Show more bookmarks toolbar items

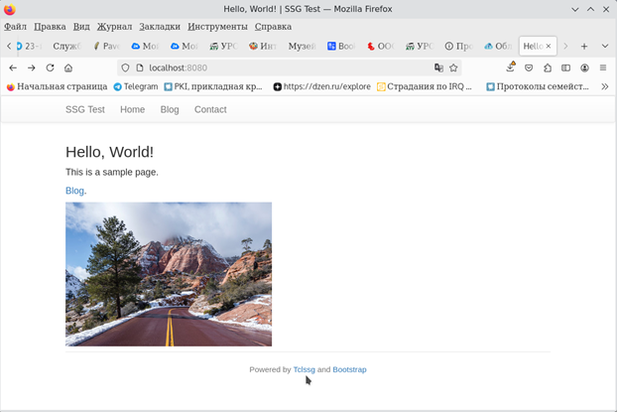[x=604, y=86]
